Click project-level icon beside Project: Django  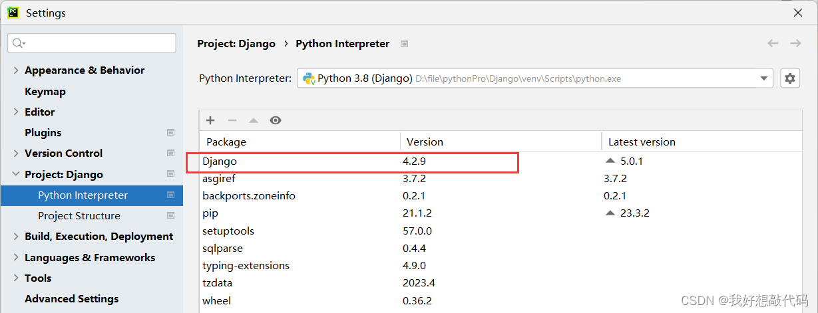[170, 174]
